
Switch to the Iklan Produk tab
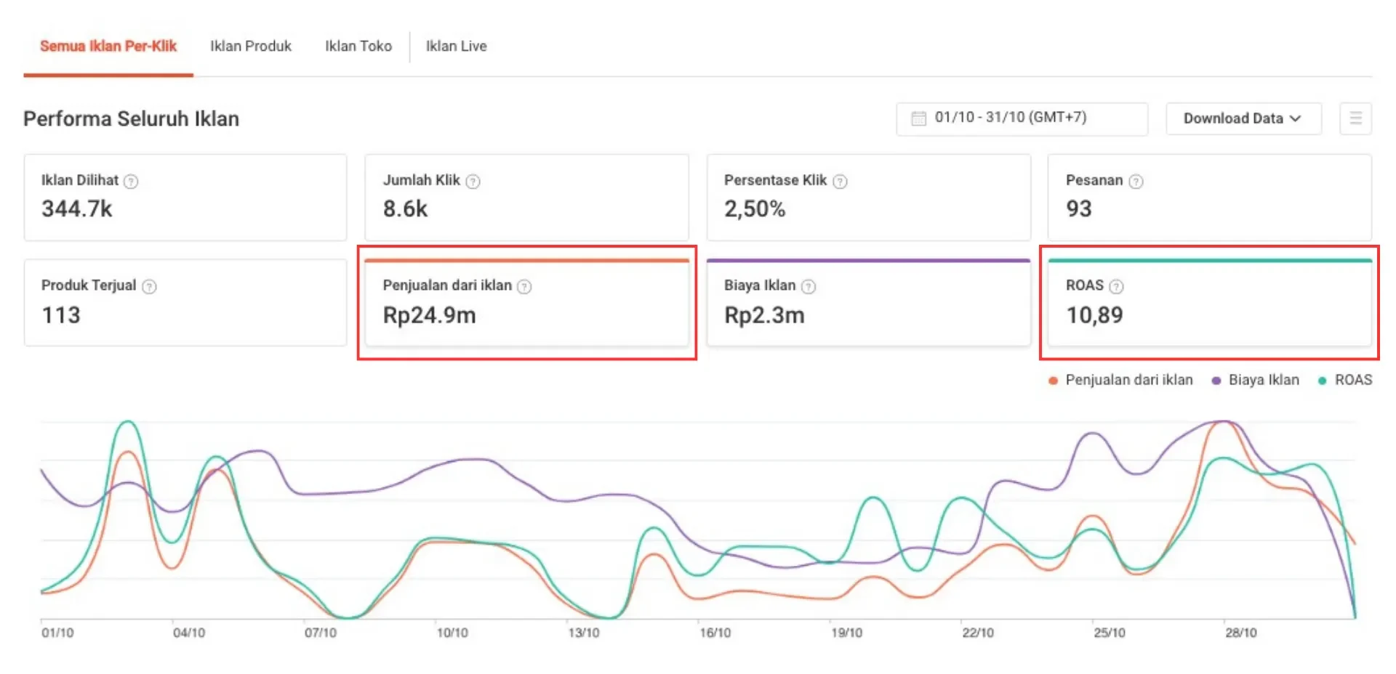pos(251,46)
